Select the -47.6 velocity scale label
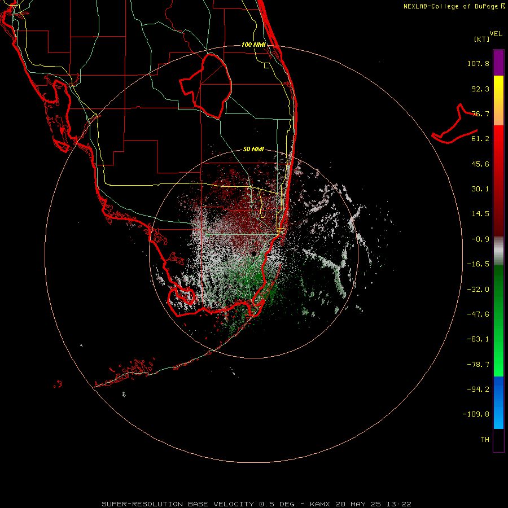 point(478,314)
